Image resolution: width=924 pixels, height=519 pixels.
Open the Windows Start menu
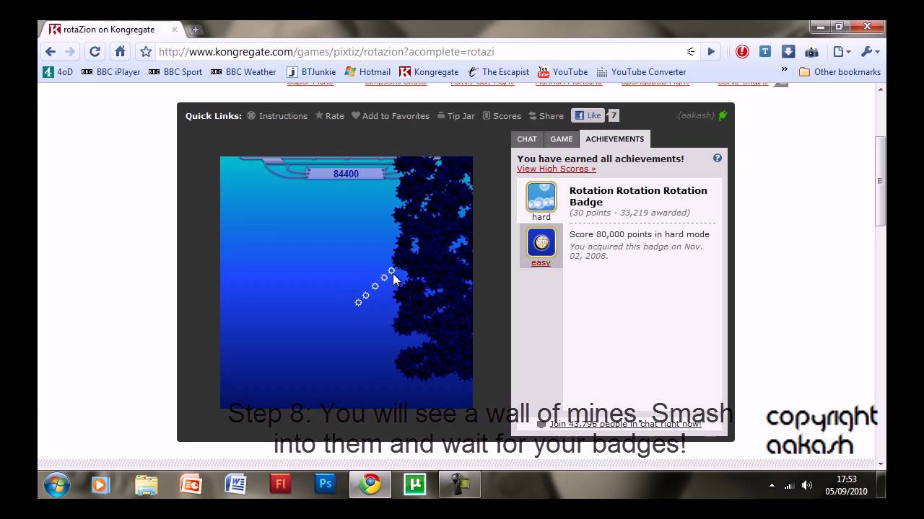pos(57,484)
